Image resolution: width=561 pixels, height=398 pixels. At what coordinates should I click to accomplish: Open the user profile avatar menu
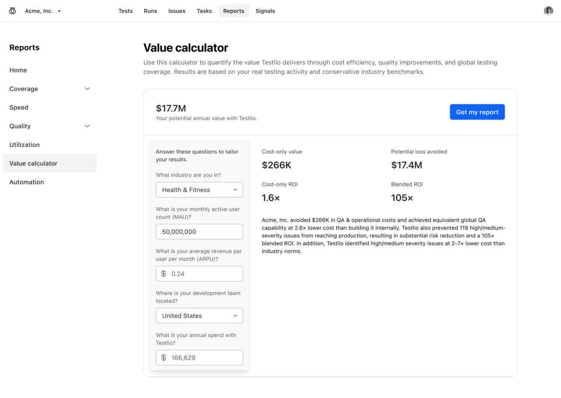pos(548,10)
